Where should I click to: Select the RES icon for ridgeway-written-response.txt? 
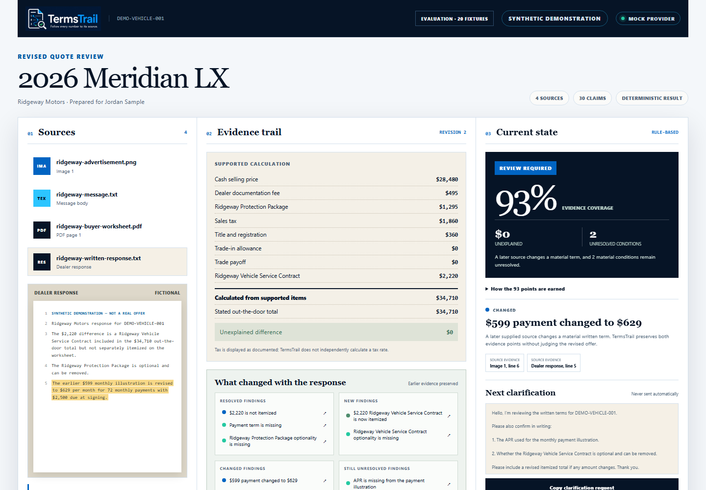click(42, 262)
